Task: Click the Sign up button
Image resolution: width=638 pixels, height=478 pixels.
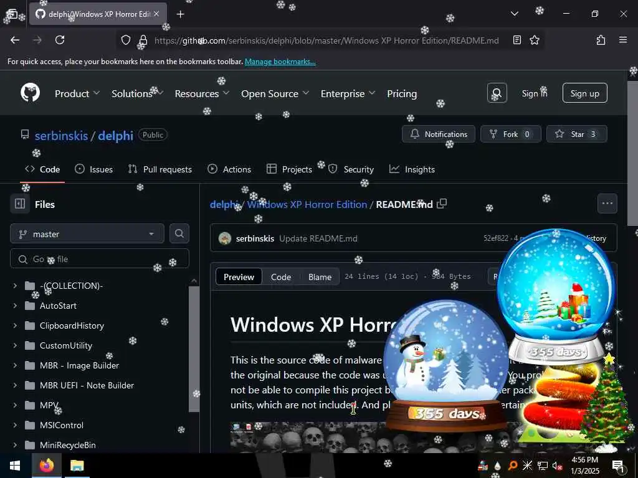Action: coord(584,93)
